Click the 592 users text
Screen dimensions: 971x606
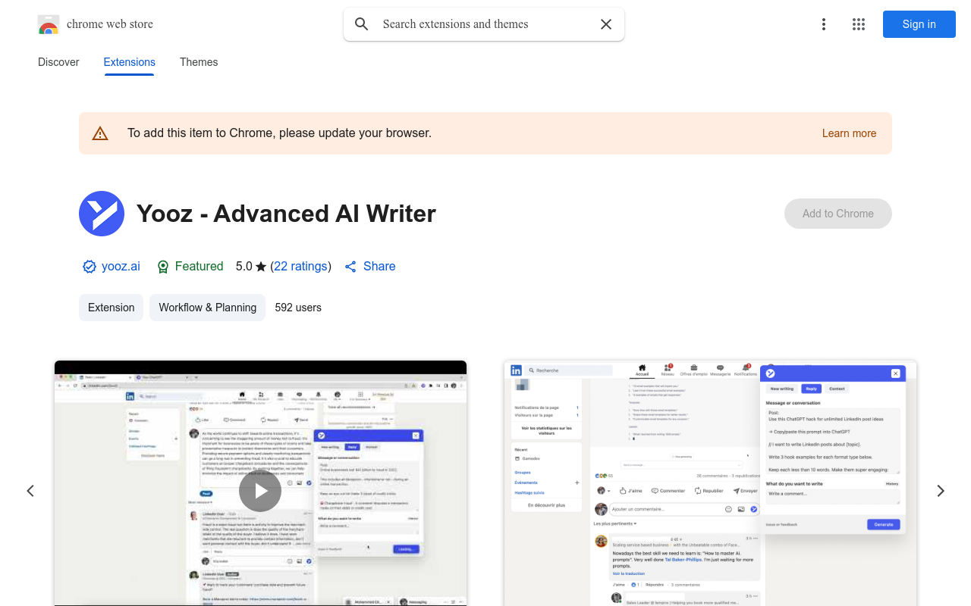(298, 308)
